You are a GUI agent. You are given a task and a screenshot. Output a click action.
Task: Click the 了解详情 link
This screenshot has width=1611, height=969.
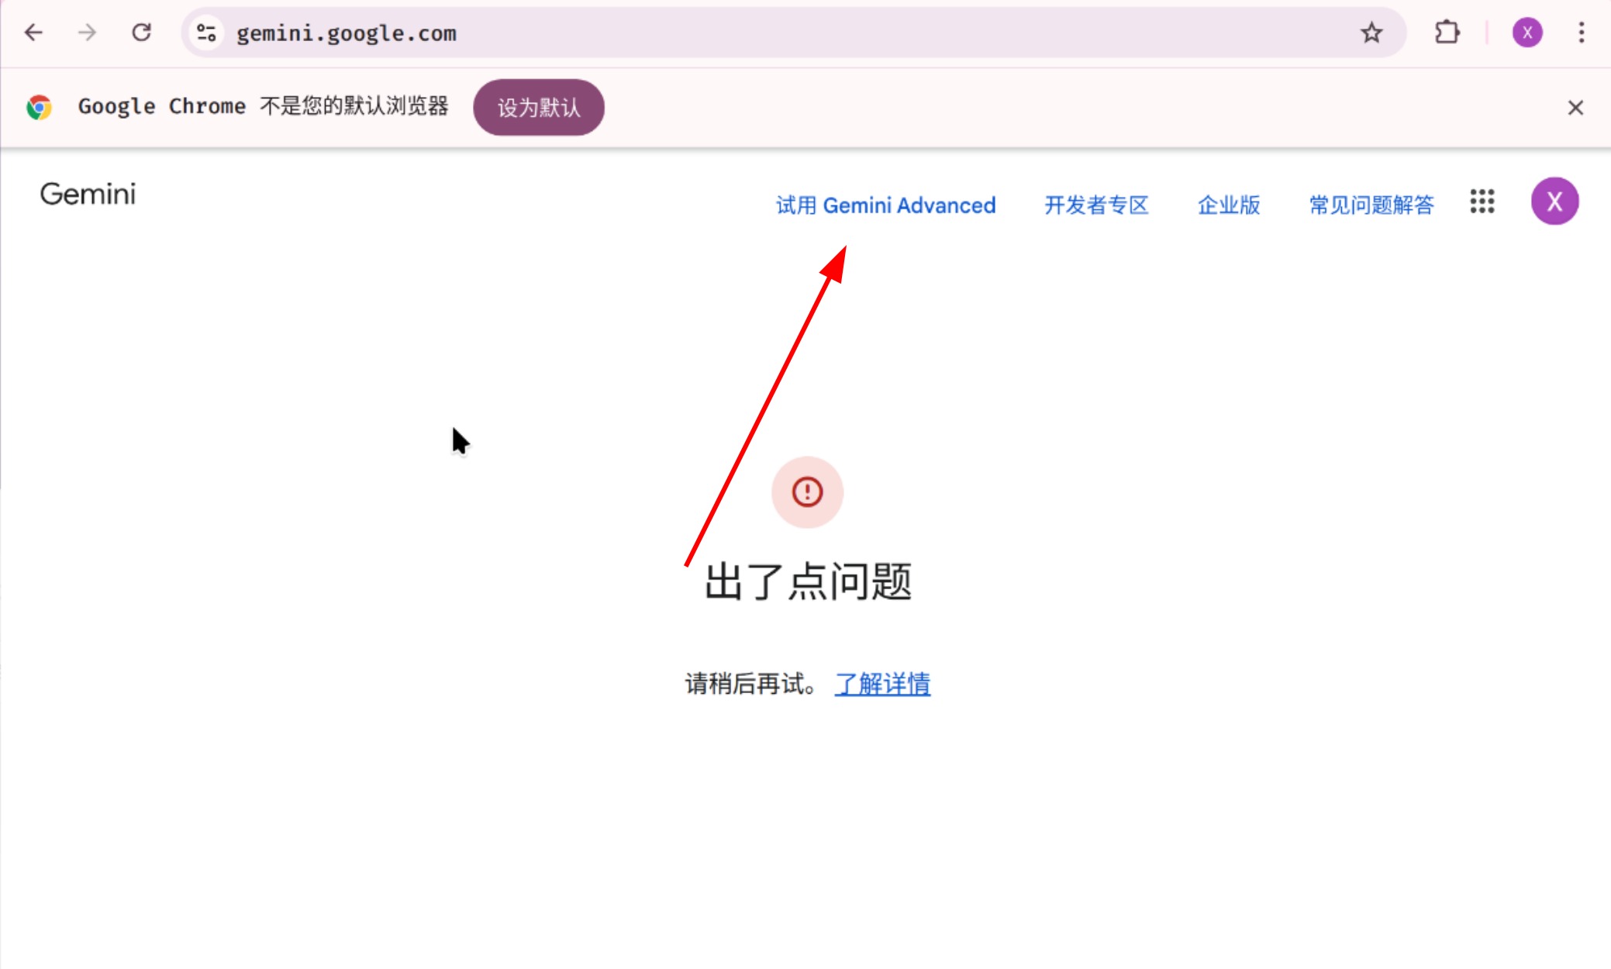(881, 684)
